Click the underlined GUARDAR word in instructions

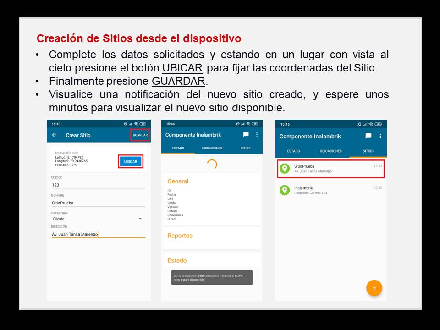pyautogui.click(x=178, y=81)
